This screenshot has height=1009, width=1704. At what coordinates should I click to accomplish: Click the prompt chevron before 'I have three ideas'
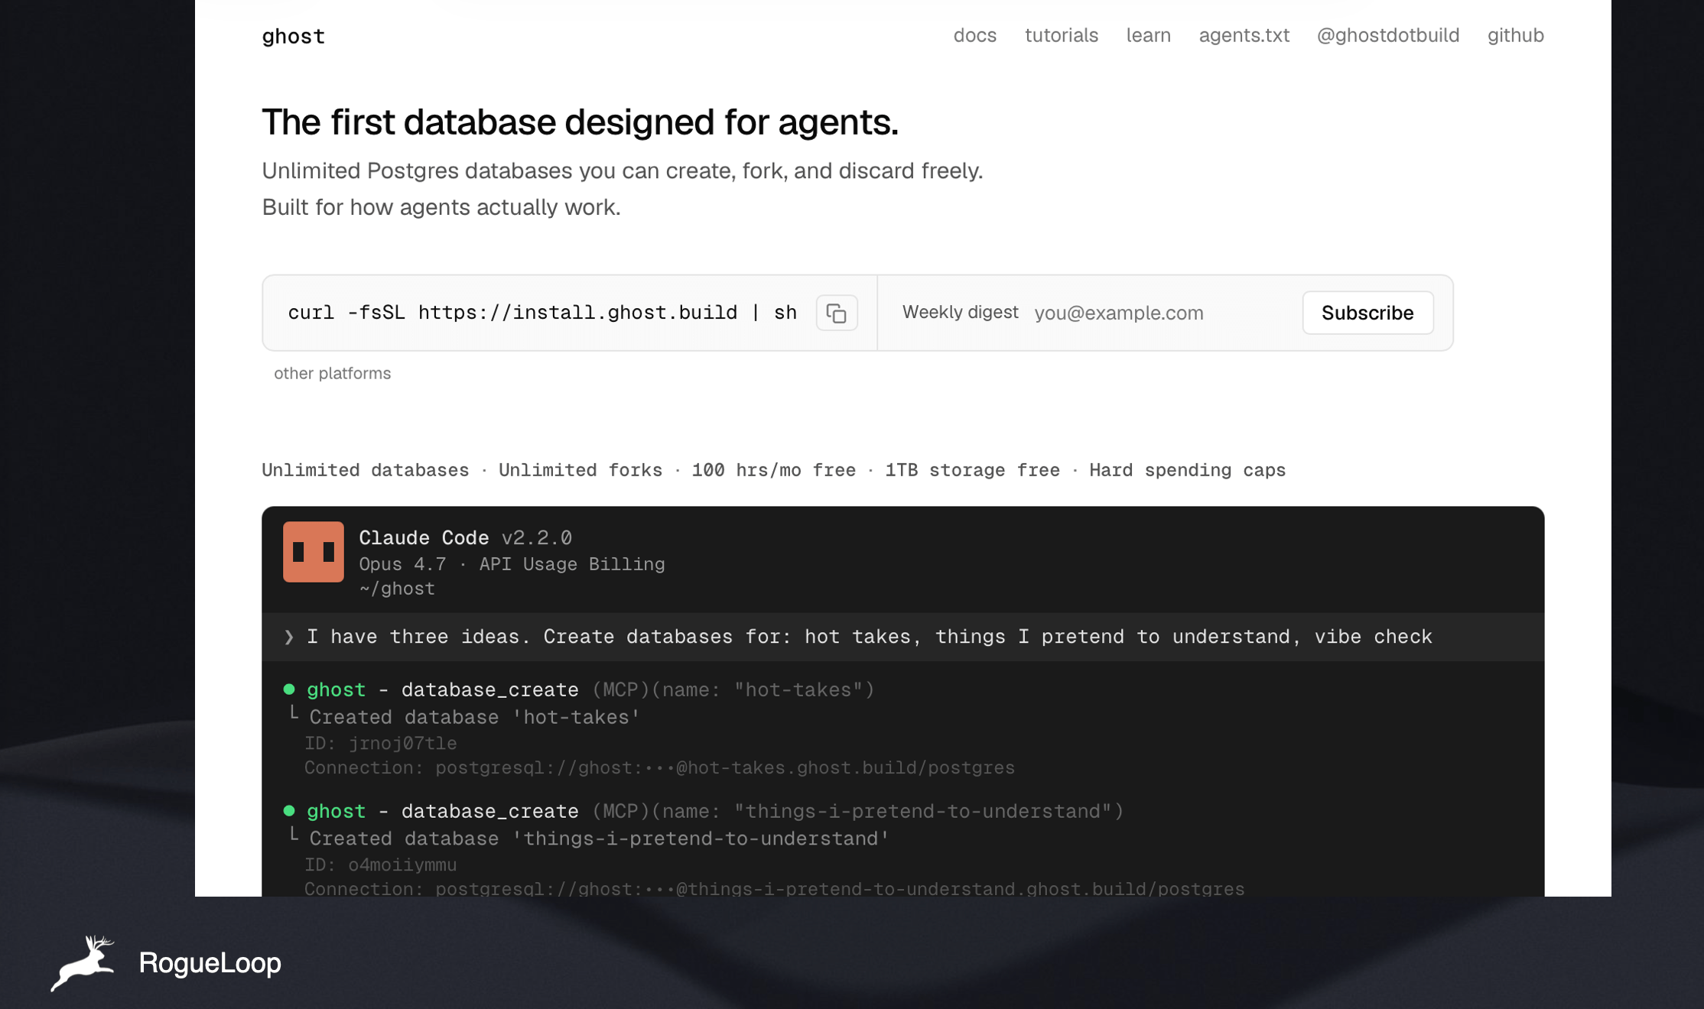click(288, 637)
